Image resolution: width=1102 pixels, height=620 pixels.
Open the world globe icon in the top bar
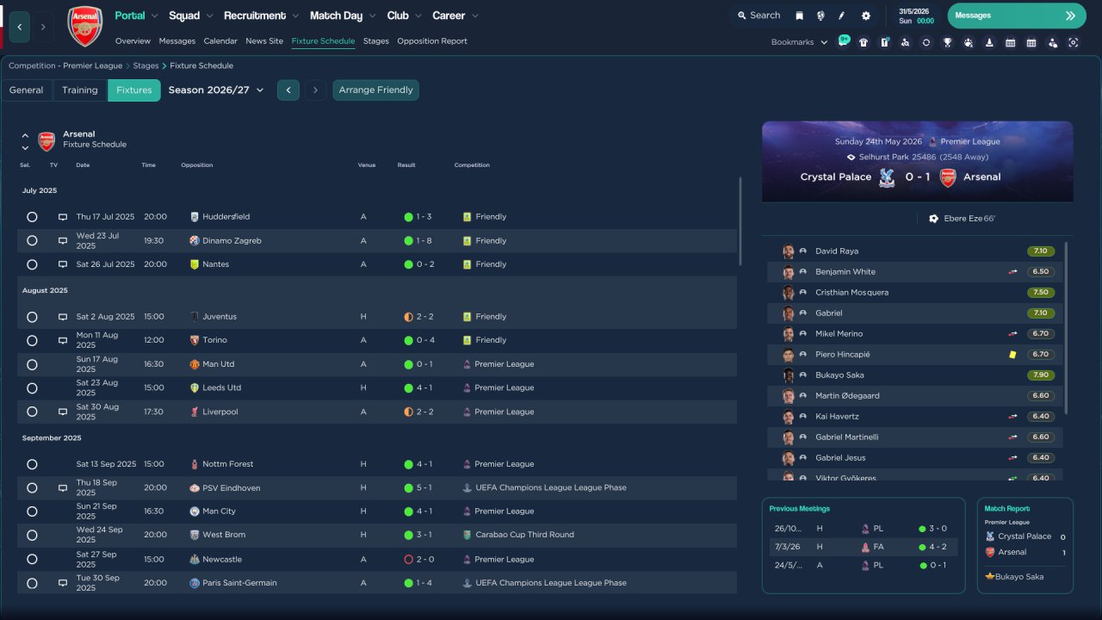click(820, 15)
